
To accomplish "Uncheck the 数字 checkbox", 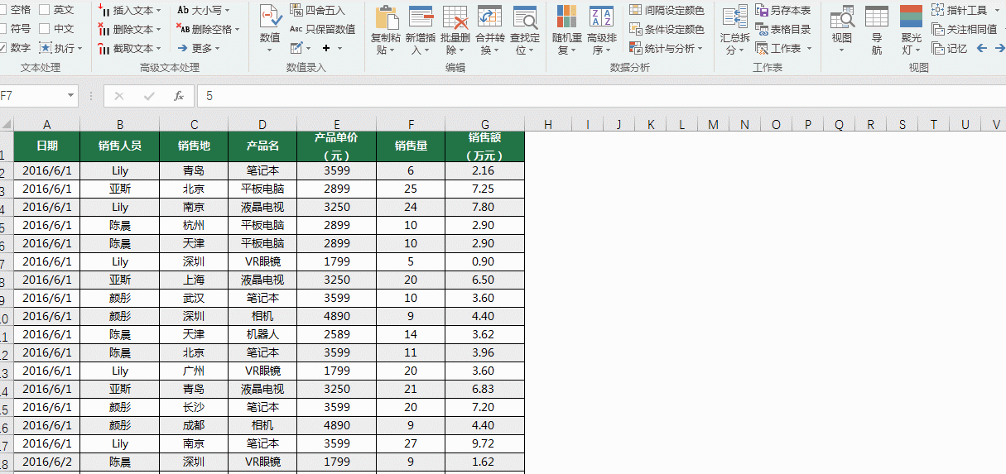I will 2,48.
